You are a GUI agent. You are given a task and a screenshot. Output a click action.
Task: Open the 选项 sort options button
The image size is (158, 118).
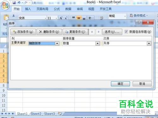point(112,32)
